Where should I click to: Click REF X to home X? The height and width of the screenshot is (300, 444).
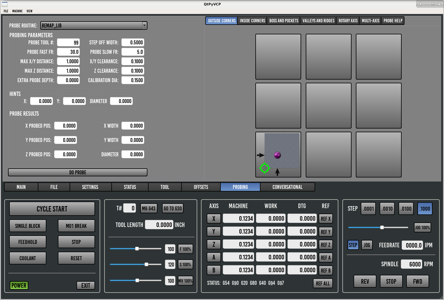tap(326, 219)
